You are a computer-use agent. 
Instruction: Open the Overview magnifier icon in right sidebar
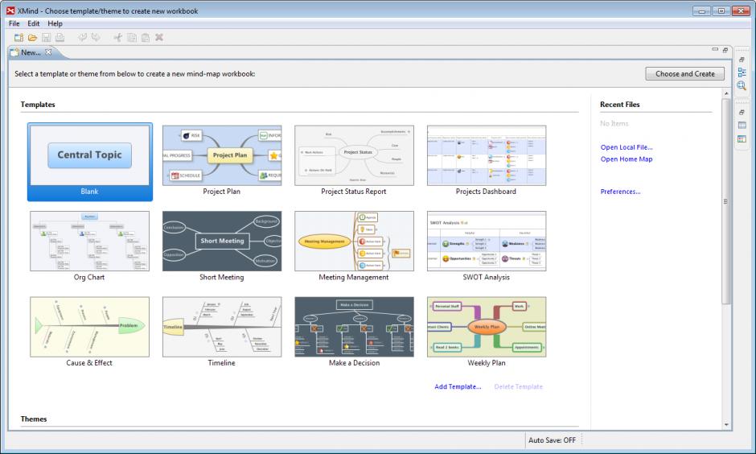pos(742,86)
